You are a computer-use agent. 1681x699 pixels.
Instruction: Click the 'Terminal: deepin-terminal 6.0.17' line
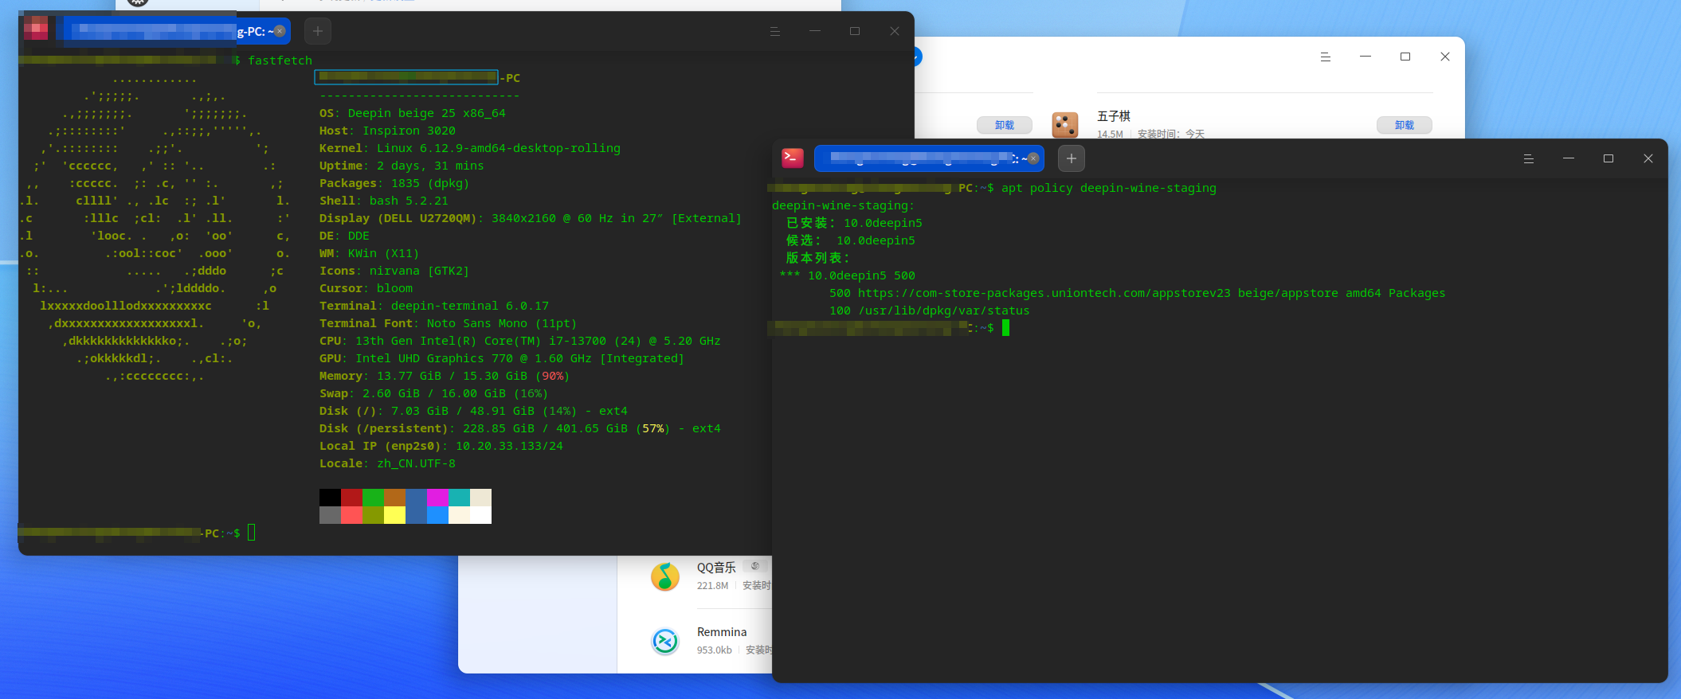434,306
